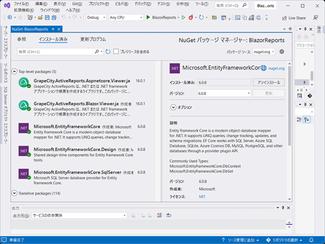Click the disabled Update button
The width and height of the screenshot is (325, 244).
(268, 93)
